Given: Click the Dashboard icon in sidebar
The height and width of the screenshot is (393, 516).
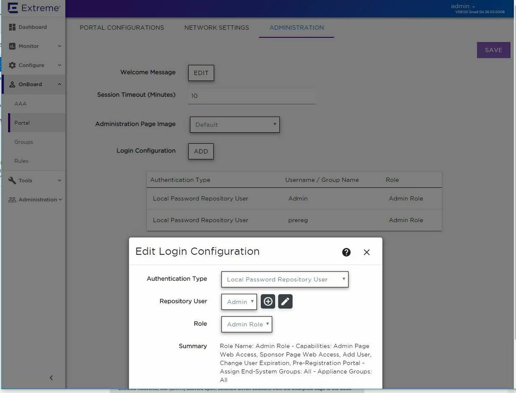Looking at the screenshot, I should tap(12, 27).
